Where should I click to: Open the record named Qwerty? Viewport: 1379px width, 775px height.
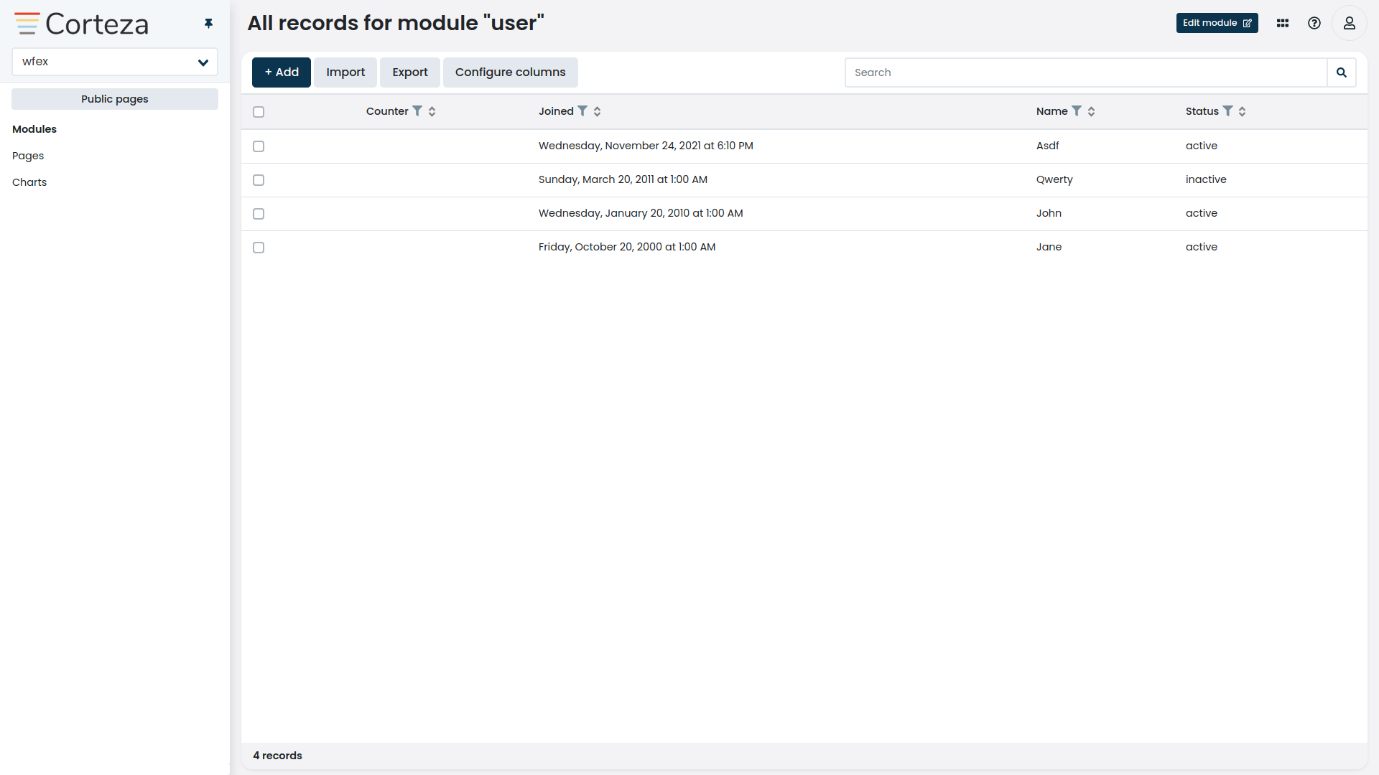(1054, 179)
